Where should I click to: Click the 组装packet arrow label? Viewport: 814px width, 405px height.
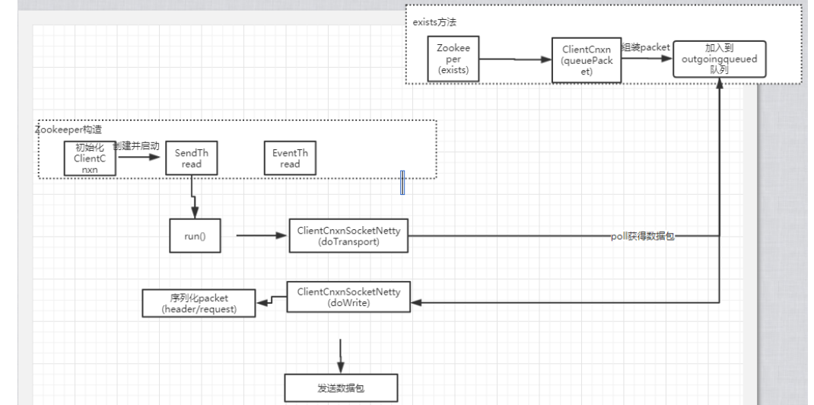tap(646, 47)
